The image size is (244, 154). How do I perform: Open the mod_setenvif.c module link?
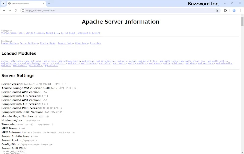click(x=224, y=63)
